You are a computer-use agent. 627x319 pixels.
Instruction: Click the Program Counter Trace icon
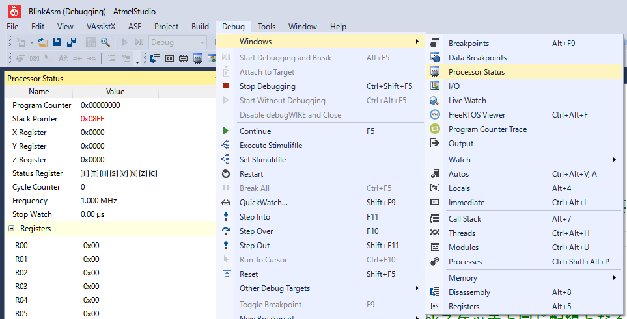click(x=435, y=129)
